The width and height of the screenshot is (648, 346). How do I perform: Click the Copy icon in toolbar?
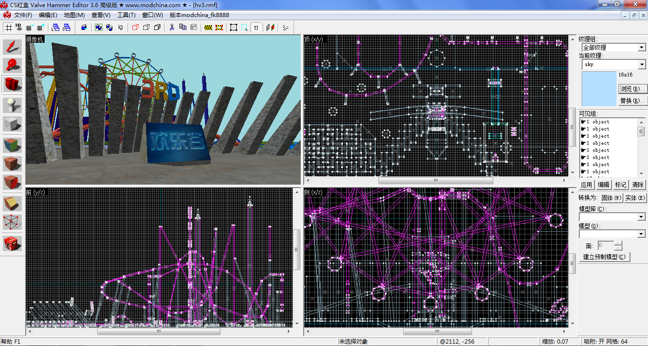point(183,28)
